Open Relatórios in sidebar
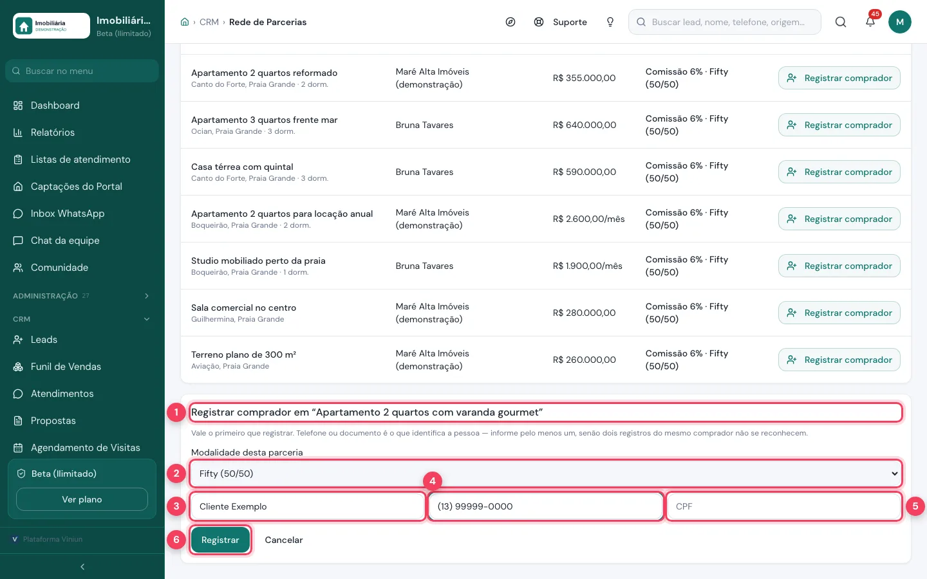 (82, 133)
